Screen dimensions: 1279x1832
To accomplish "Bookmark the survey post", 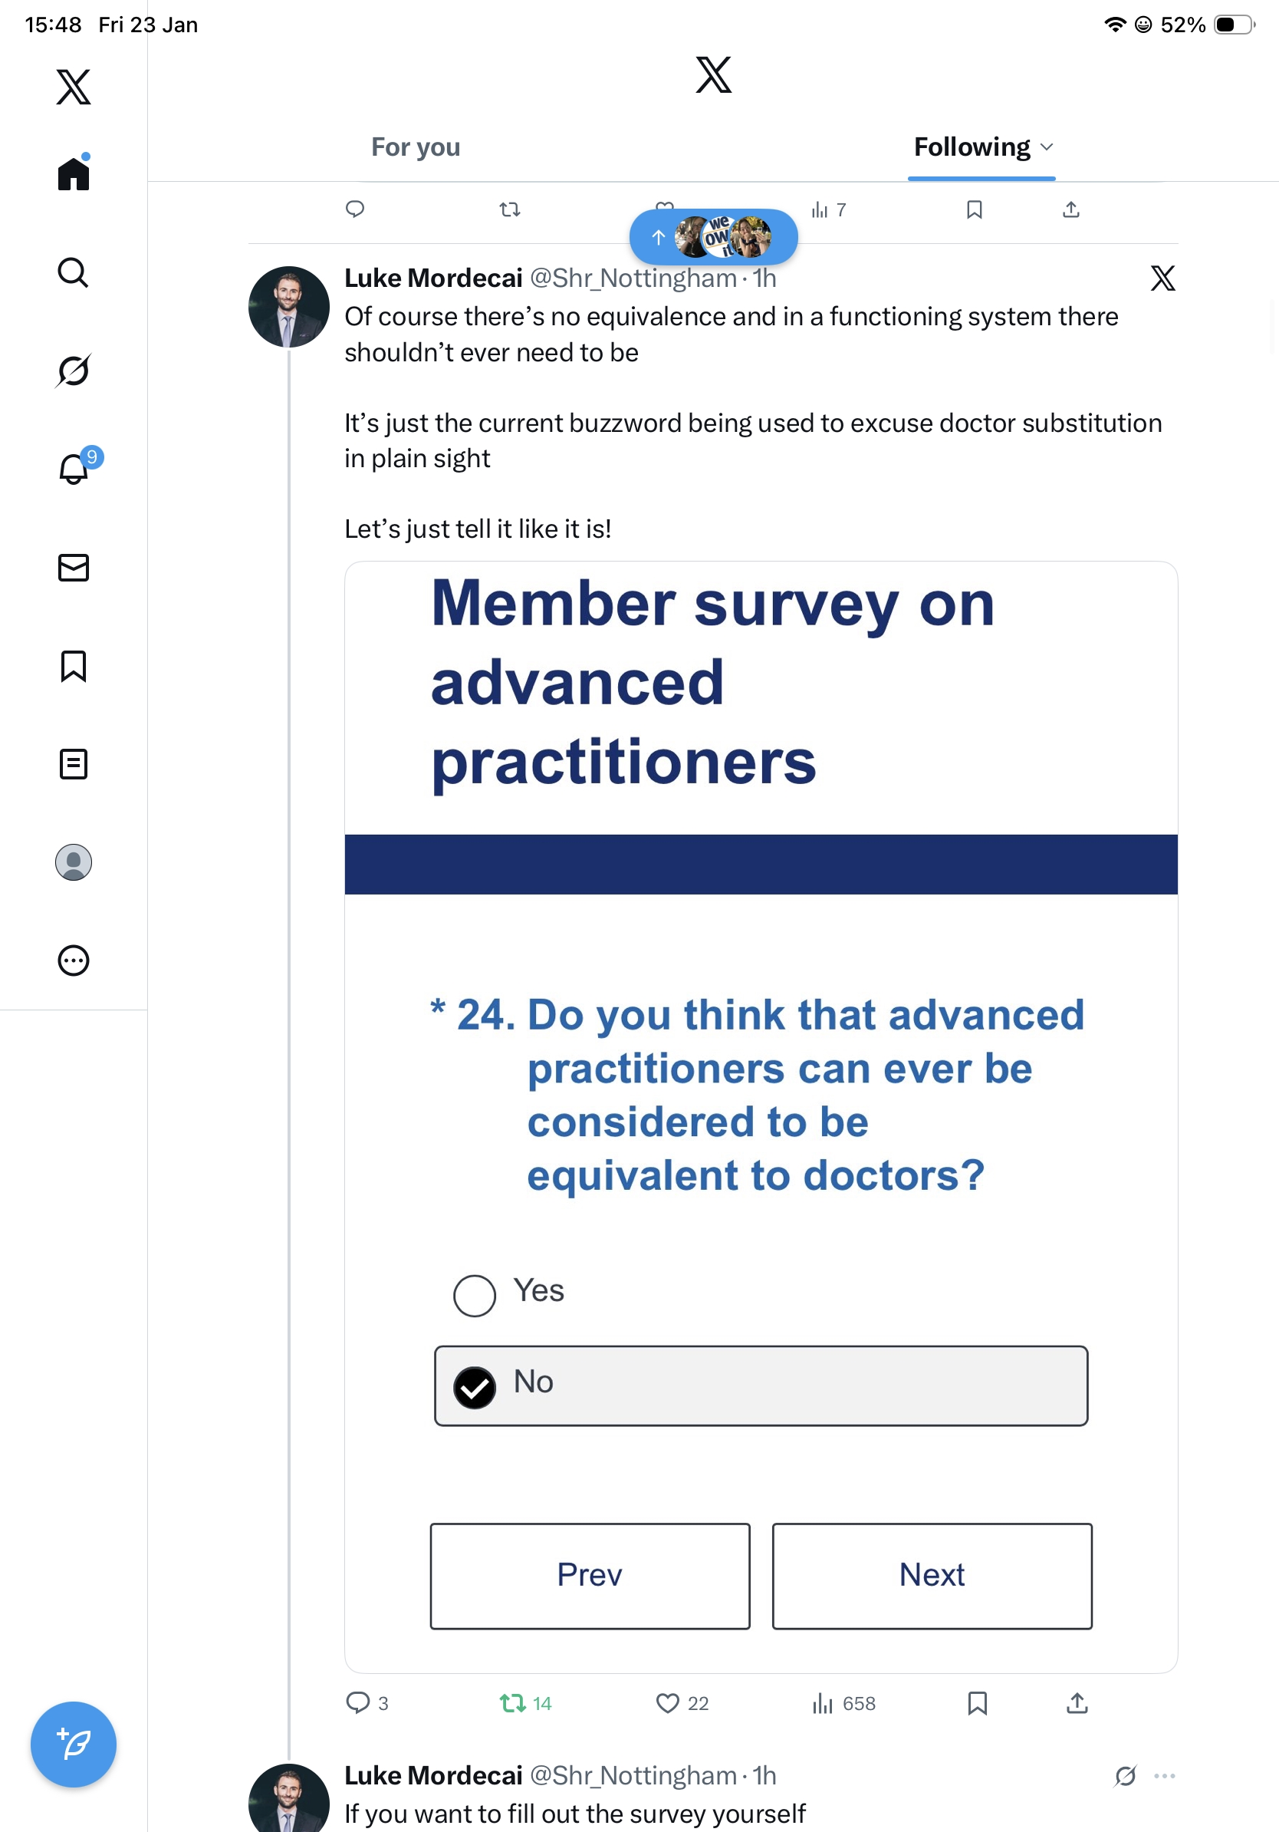I will click(977, 1704).
